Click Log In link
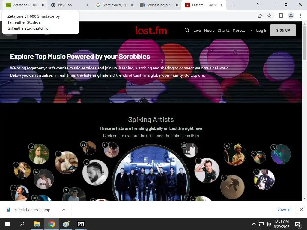The width and height of the screenshot is (307, 230). click(x=261, y=30)
